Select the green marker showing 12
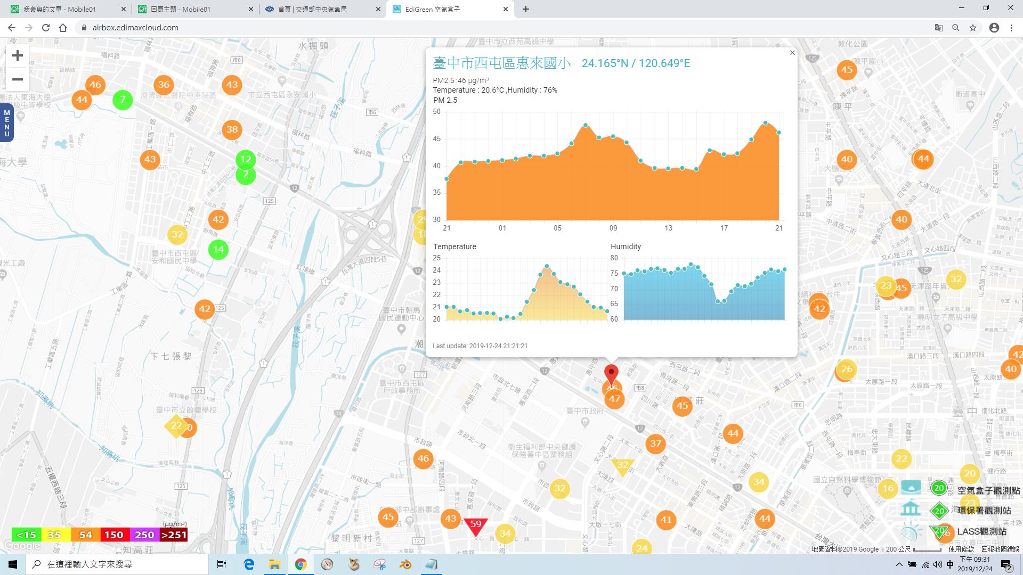Viewport: 1023px width, 575px height. point(246,159)
